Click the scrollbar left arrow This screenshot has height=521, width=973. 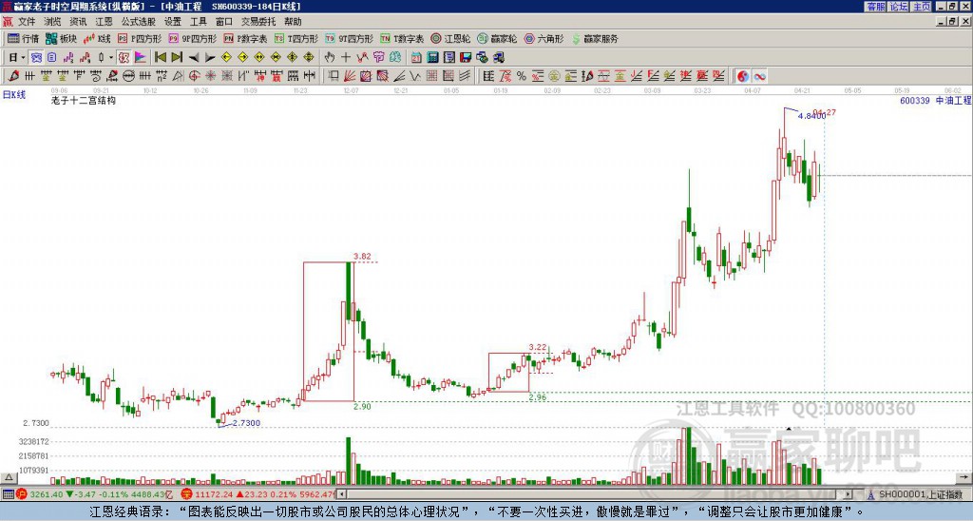click(x=342, y=494)
